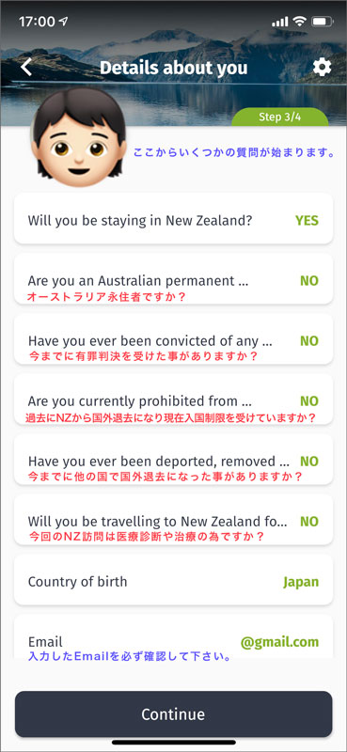This screenshot has width=347, height=752.
Task: Toggle NO on currently prohibited question
Action: (x=309, y=401)
